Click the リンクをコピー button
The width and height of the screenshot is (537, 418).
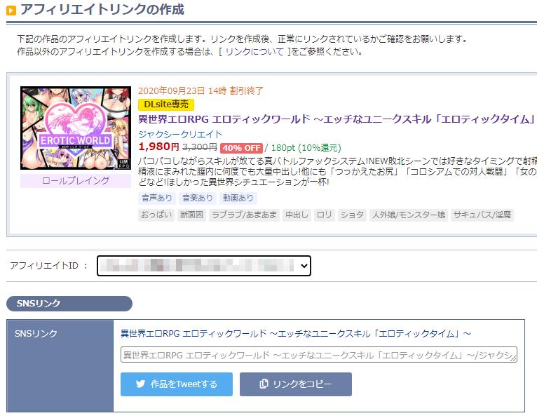coord(296,384)
